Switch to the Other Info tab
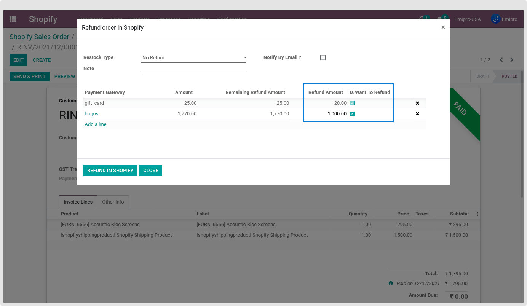527x306 pixels. 113,202
